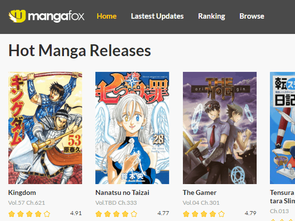This screenshot has width=295, height=221.
Task: Open Kingdom Vol.57 Ch.621 chapter link
Action: point(27,203)
